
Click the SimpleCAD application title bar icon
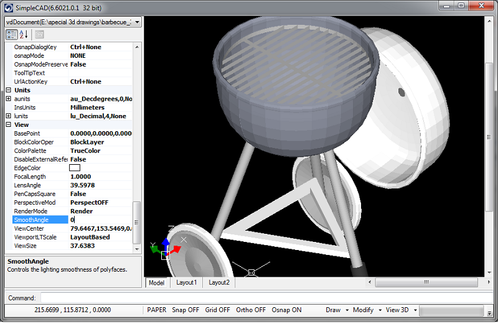pyautogui.click(x=7, y=6)
